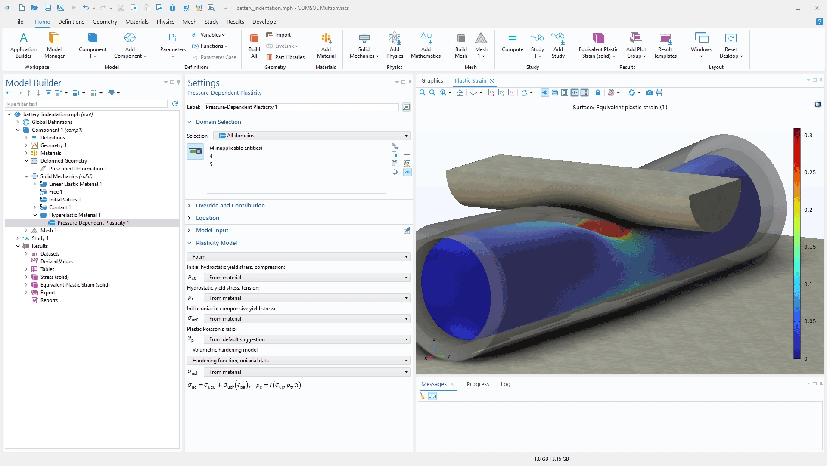Toggle the color legend display button

pos(584,93)
